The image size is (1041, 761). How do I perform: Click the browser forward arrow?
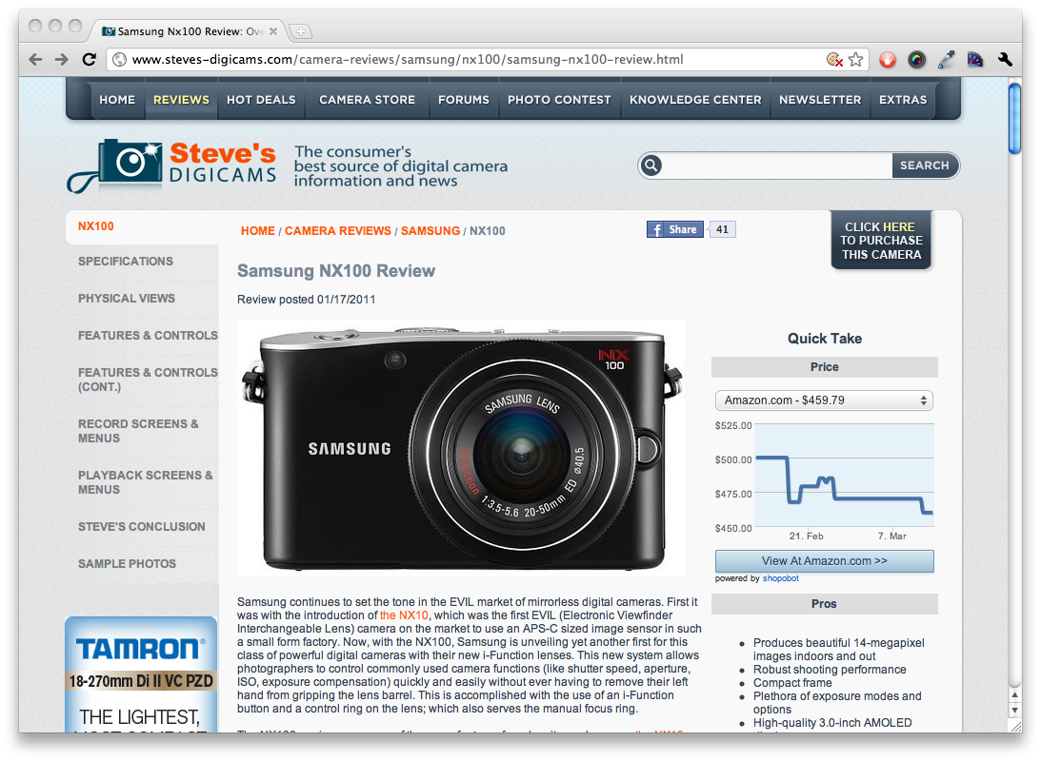[x=61, y=59]
